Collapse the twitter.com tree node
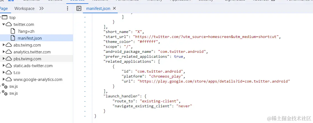The image size is (313, 123). (4, 24)
